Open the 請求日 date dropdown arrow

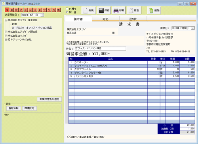pyautogui.click(x=193, y=28)
